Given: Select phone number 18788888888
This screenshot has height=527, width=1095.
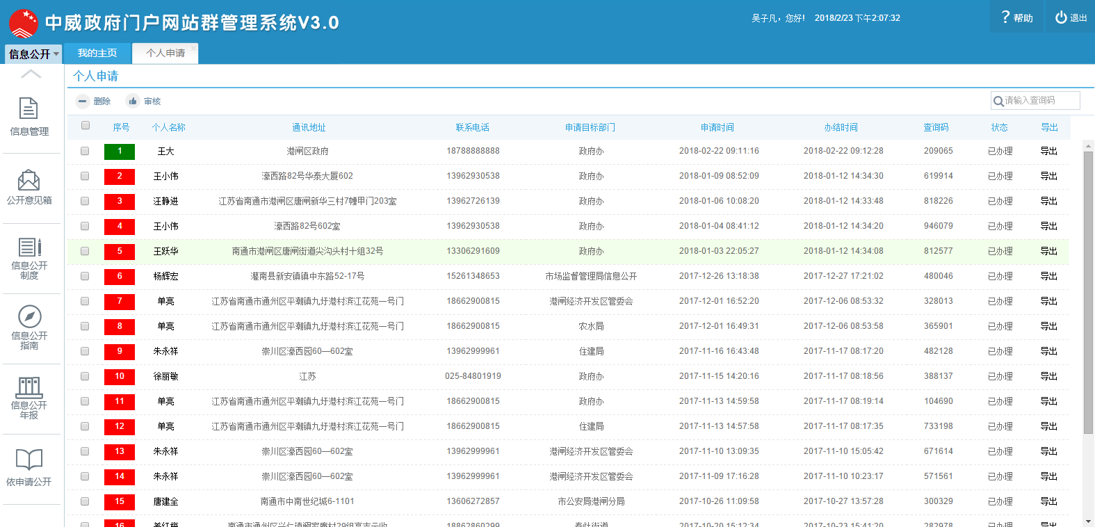Looking at the screenshot, I should point(473,151).
